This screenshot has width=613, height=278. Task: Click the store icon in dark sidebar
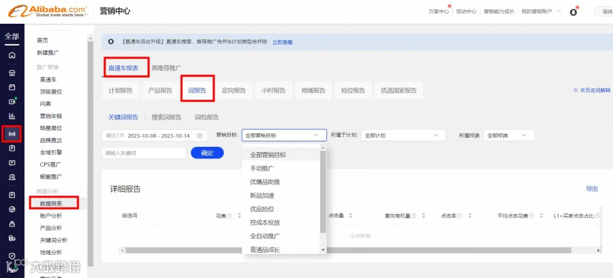coord(12,73)
